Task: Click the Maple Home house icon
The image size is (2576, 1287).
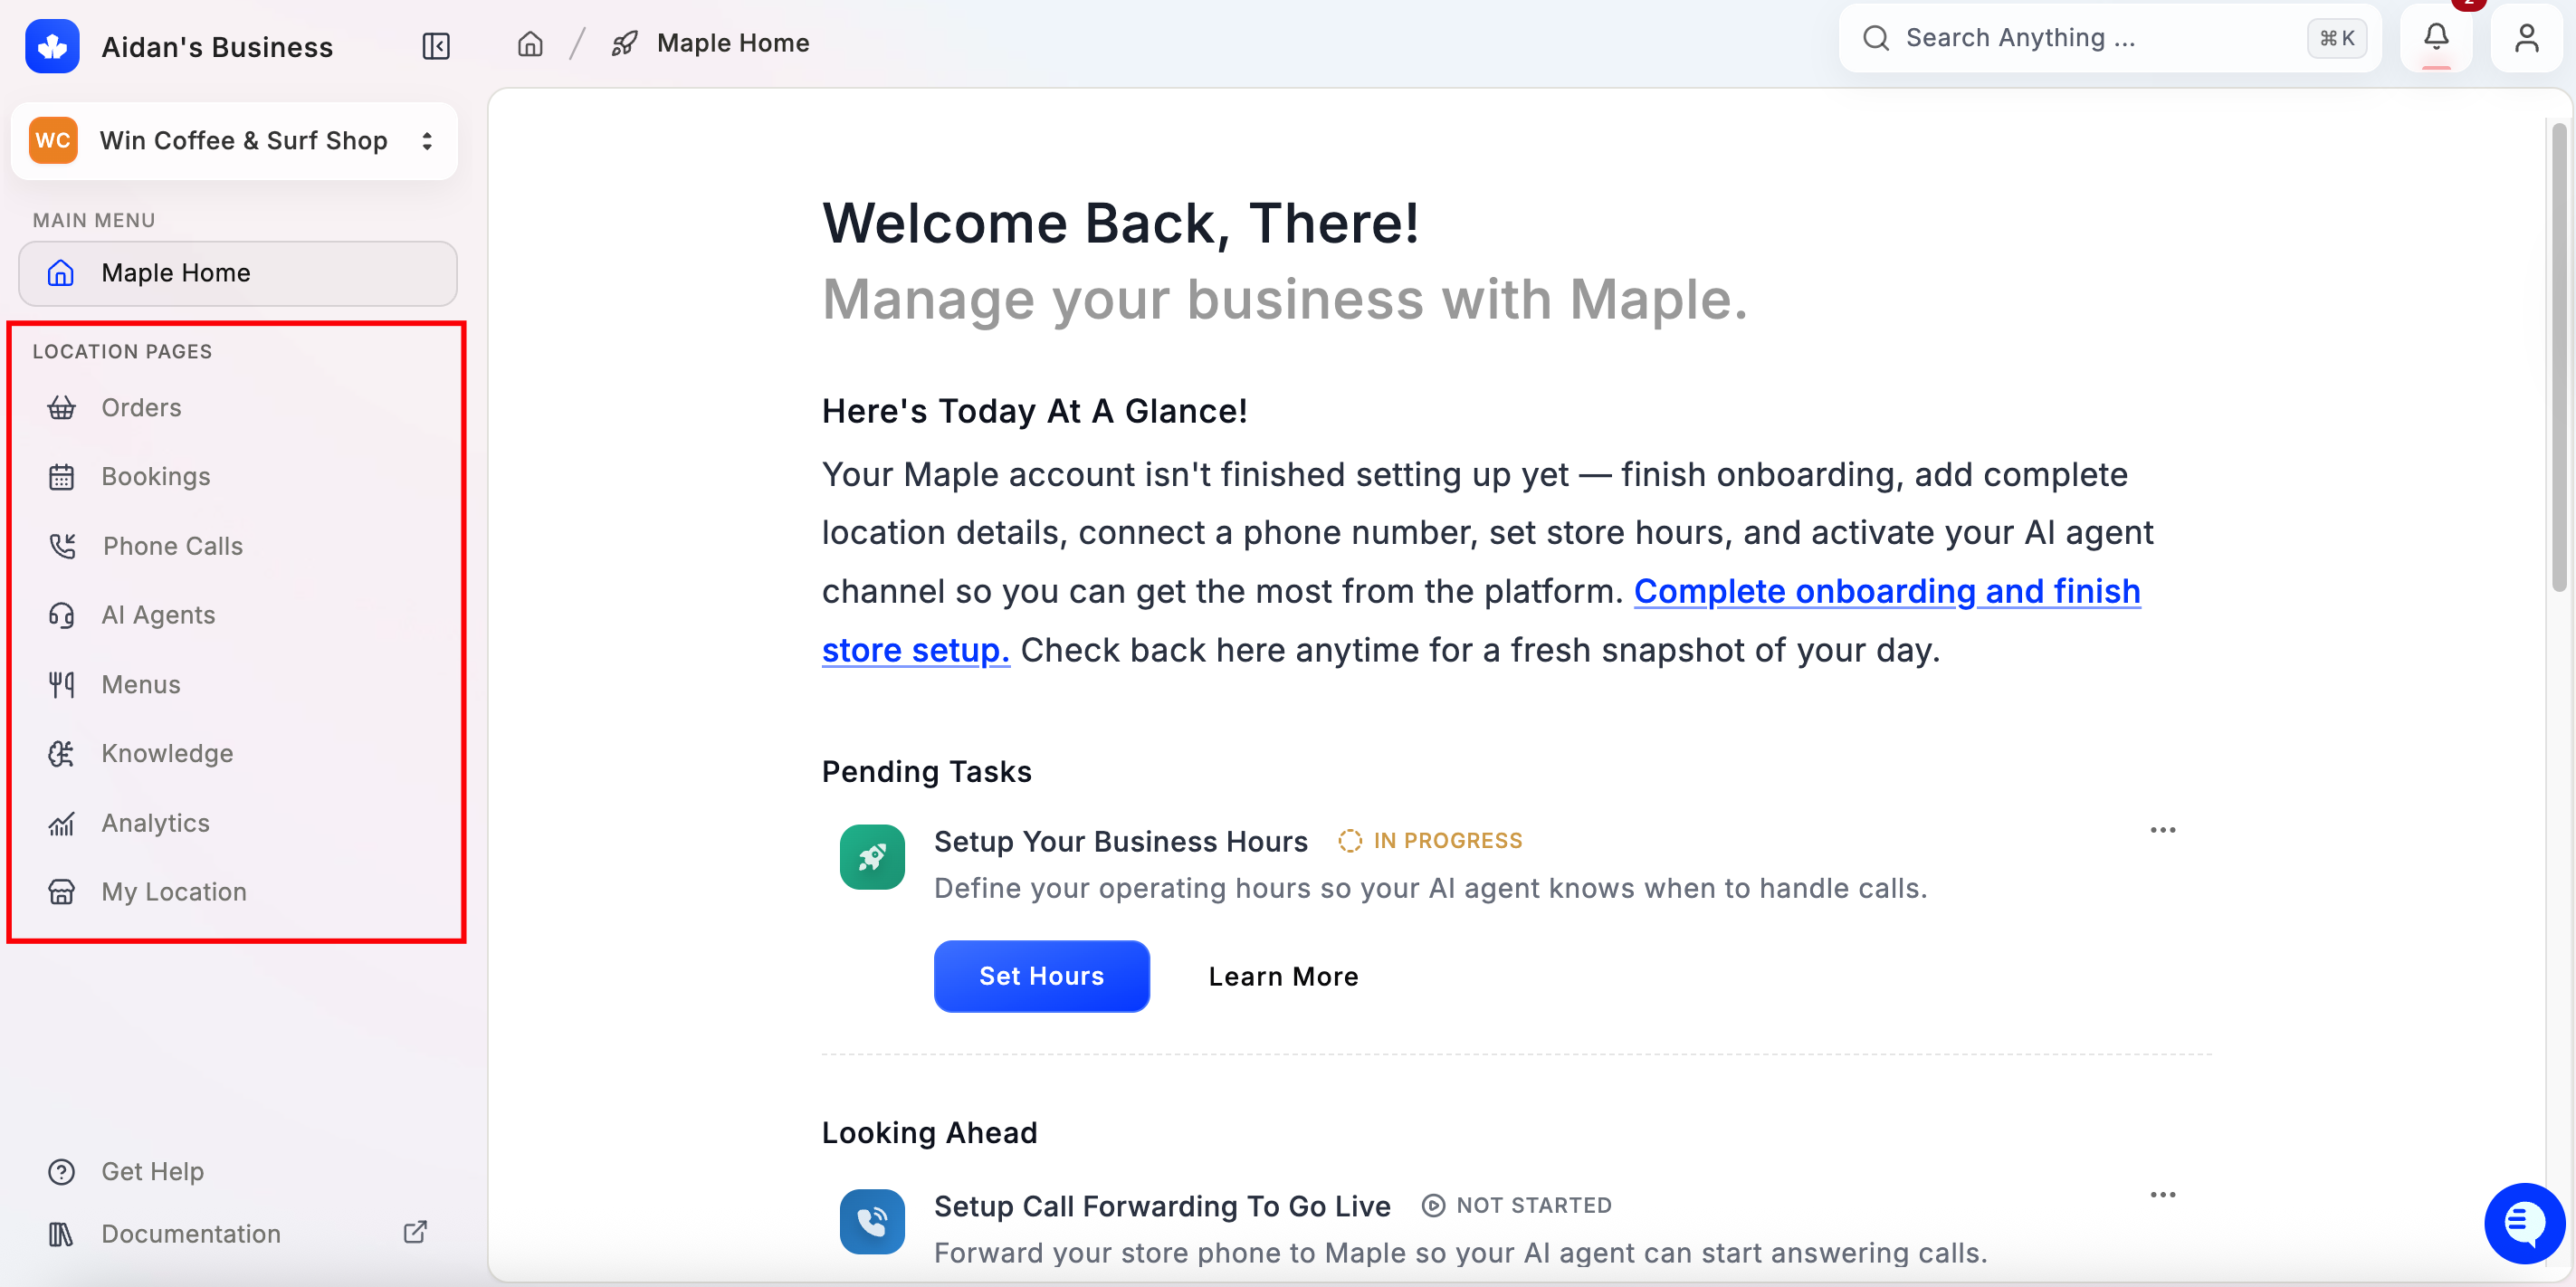Action: click(x=62, y=272)
